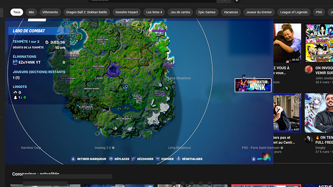Click the B button Quitter icon

click(x=253, y=159)
